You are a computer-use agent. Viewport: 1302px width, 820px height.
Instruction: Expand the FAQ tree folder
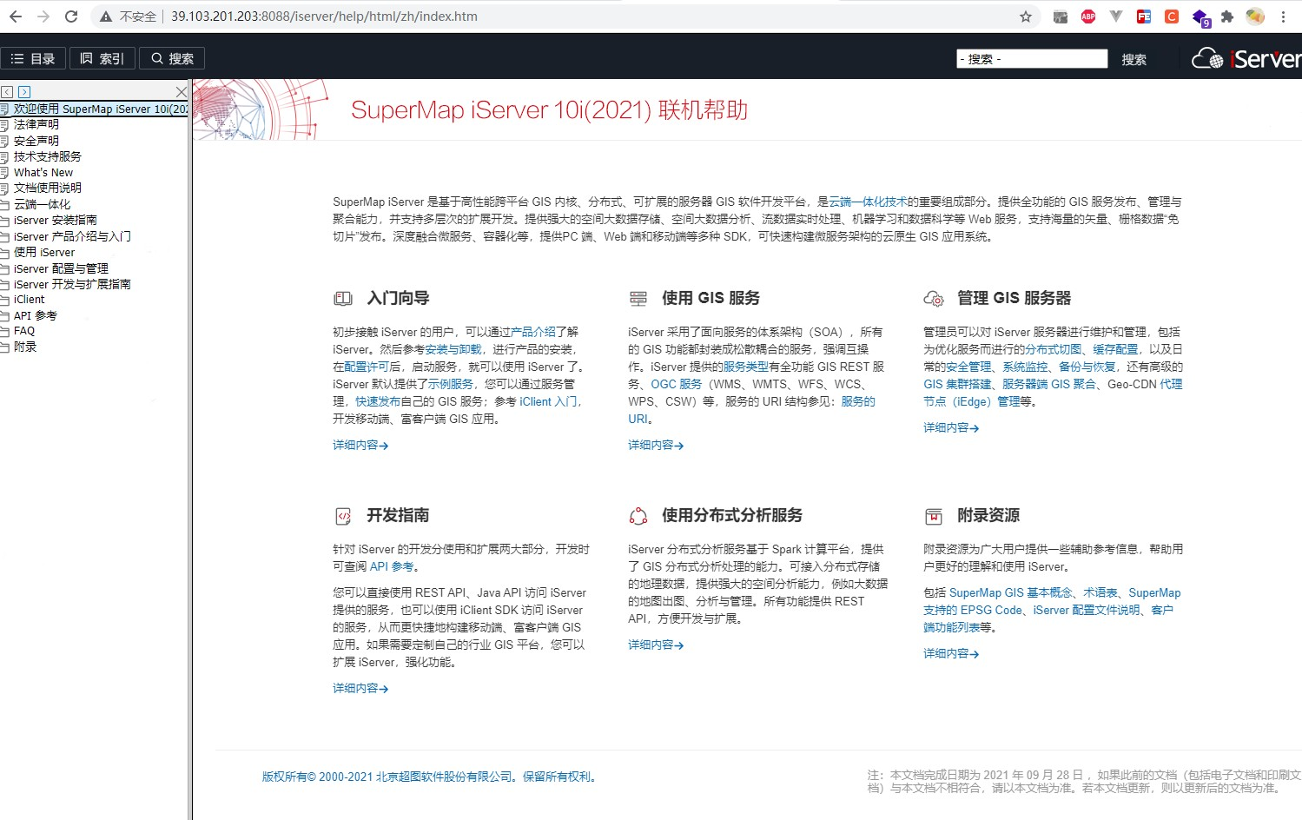click(x=24, y=331)
